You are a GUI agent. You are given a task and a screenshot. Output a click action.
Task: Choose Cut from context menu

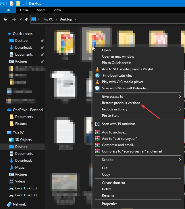(x=105, y=168)
